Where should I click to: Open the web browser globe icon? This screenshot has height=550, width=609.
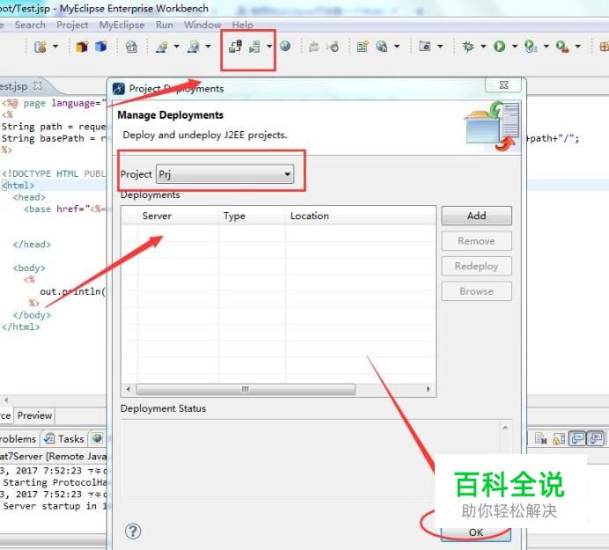(x=285, y=47)
